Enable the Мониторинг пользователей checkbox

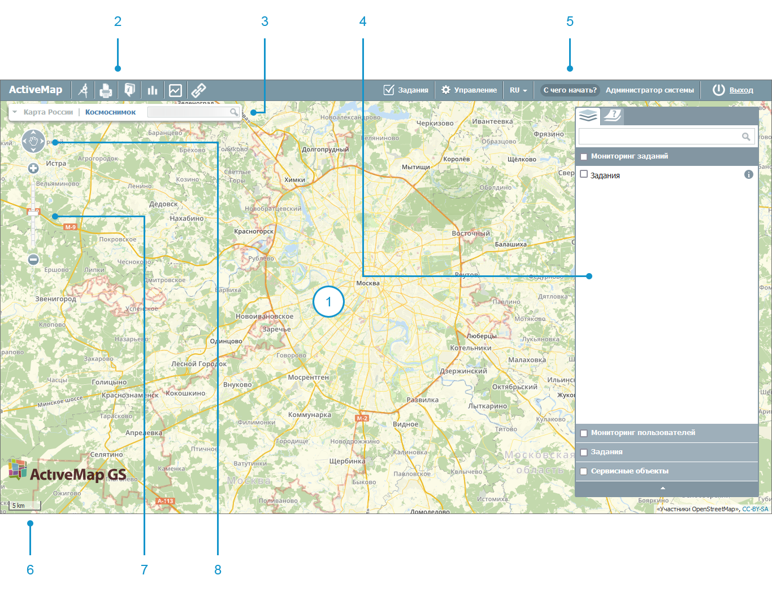pos(584,433)
